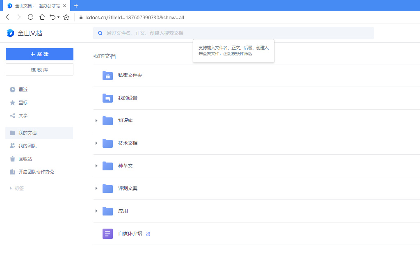Click the trash icon for 回收站
Image resolution: width=420 pixels, height=259 pixels.
click(12, 159)
